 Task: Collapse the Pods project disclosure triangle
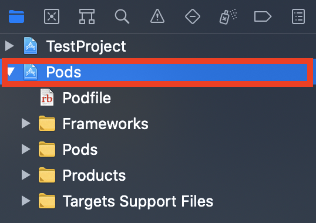11,72
